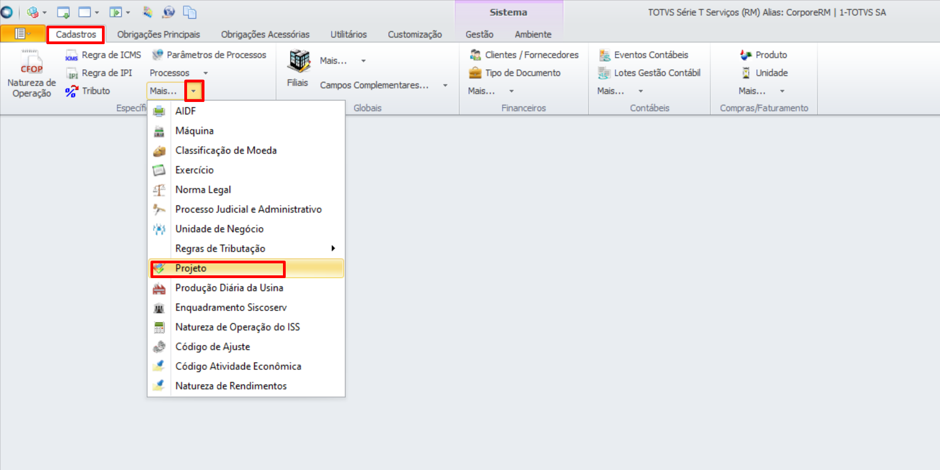The image size is (940, 470).
Task: Click Produção Diária da Usina factory icon
Action: click(x=159, y=288)
